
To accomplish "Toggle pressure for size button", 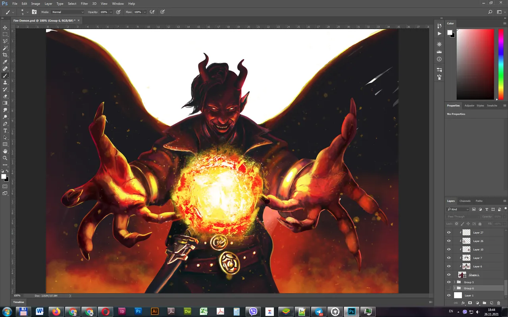I will click(162, 12).
